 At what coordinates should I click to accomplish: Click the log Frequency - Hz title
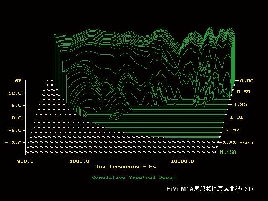click(x=126, y=167)
